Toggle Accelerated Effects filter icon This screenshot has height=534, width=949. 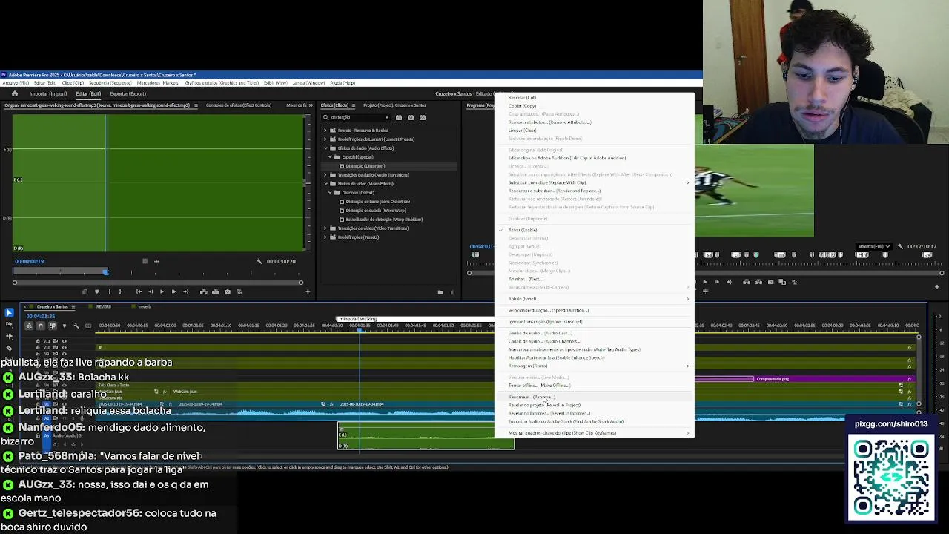399,118
